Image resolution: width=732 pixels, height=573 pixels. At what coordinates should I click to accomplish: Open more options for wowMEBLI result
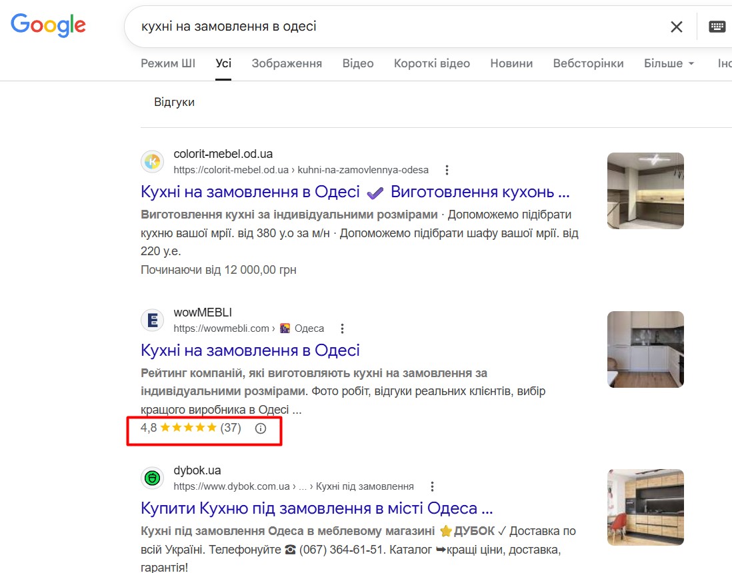coord(342,328)
